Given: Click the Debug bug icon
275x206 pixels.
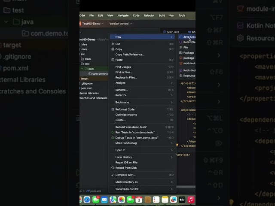Looking at the screenshot, I should (113, 138).
